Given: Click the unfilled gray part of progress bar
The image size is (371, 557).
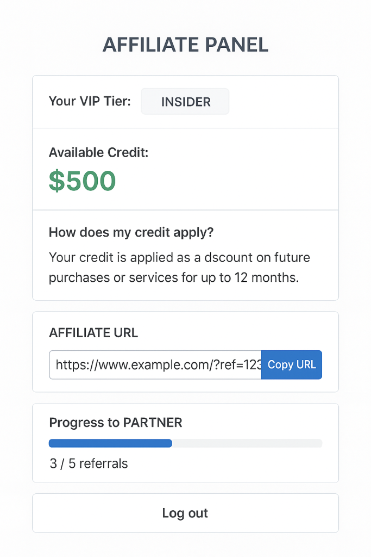Looking at the screenshot, I should (x=247, y=443).
